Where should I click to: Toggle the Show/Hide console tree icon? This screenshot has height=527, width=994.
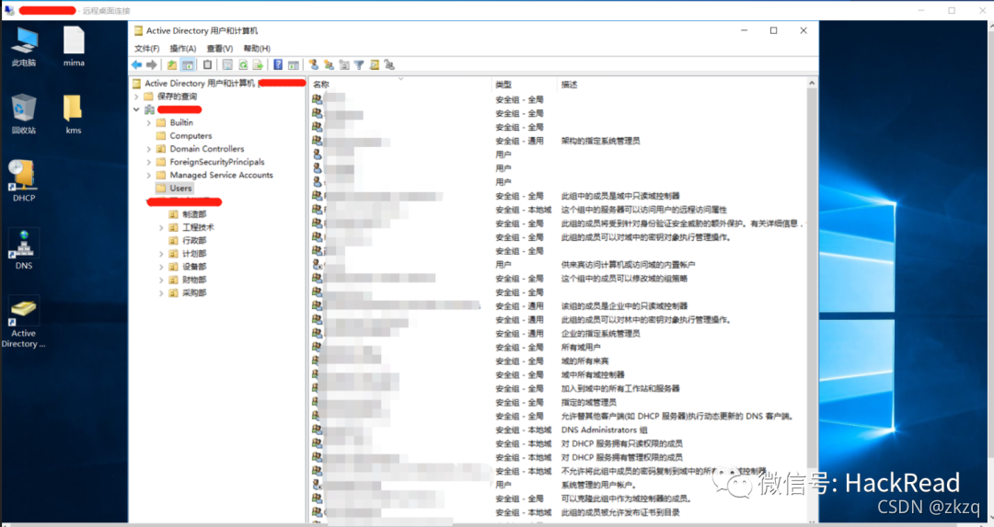tap(188, 64)
